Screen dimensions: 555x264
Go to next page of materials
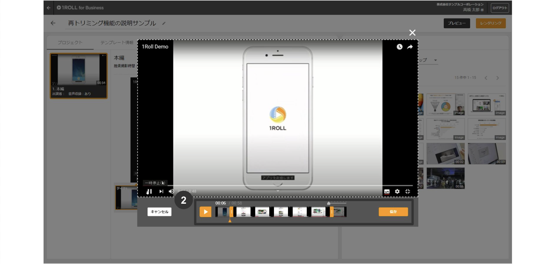[497, 78]
